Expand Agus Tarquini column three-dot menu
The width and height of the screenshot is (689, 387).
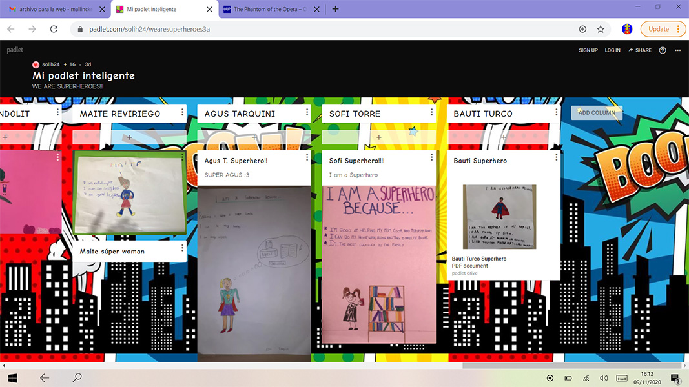(307, 113)
